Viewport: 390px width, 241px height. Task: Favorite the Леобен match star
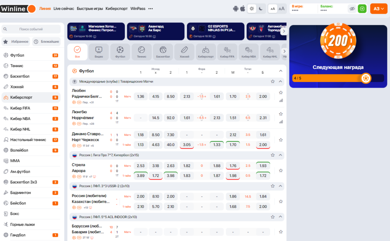(x=281, y=92)
